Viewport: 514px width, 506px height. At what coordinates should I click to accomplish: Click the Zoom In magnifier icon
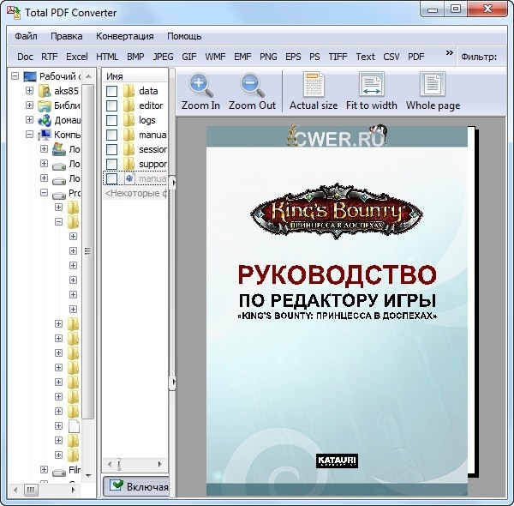pyautogui.click(x=200, y=85)
